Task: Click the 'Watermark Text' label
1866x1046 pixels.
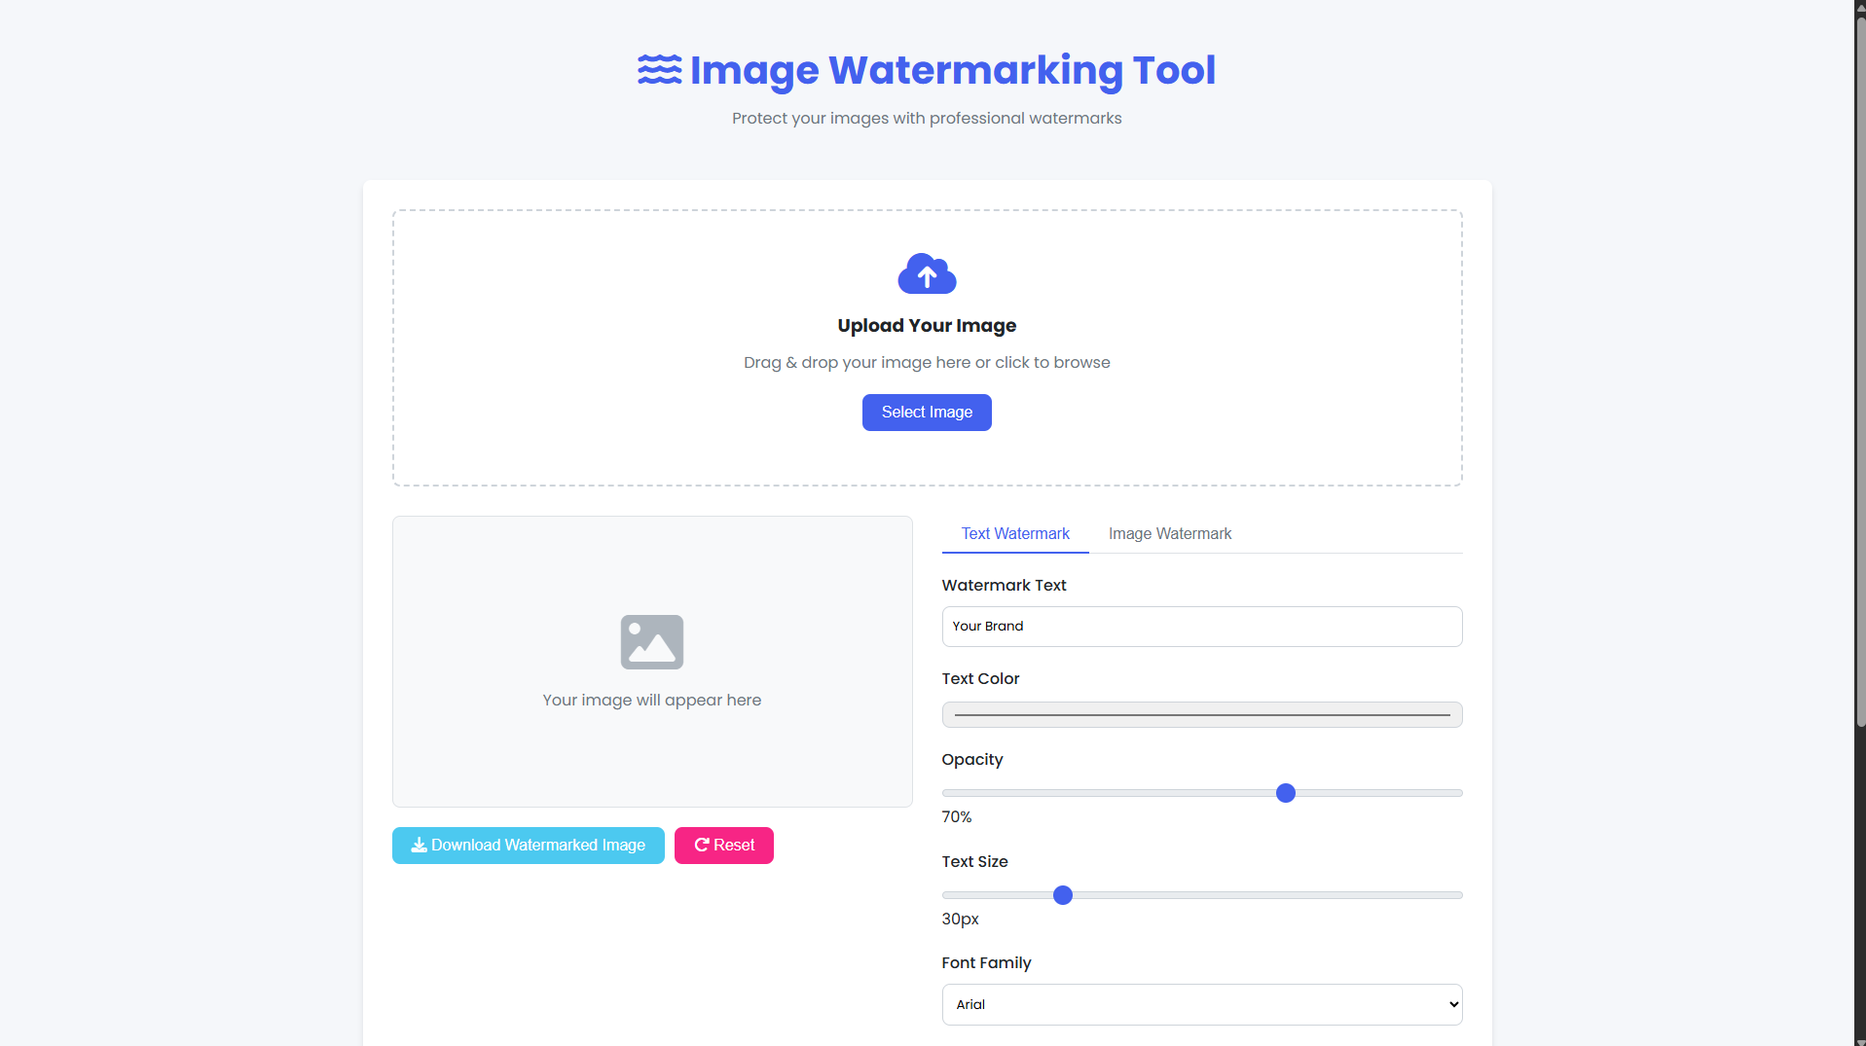Action: 1004,586
